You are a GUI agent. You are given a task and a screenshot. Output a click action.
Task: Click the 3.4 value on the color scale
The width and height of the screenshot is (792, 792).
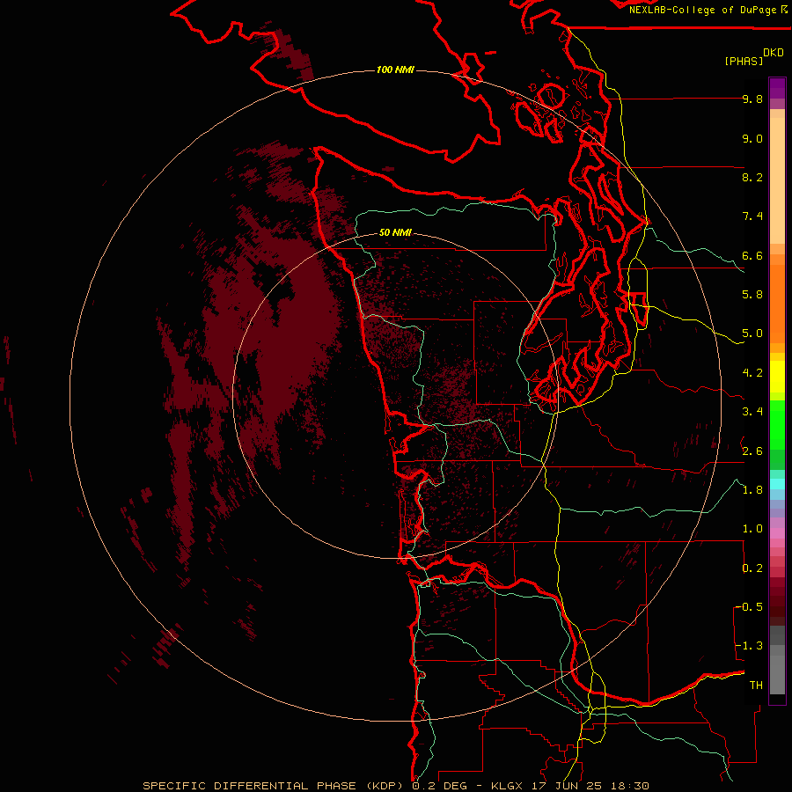coord(752,412)
